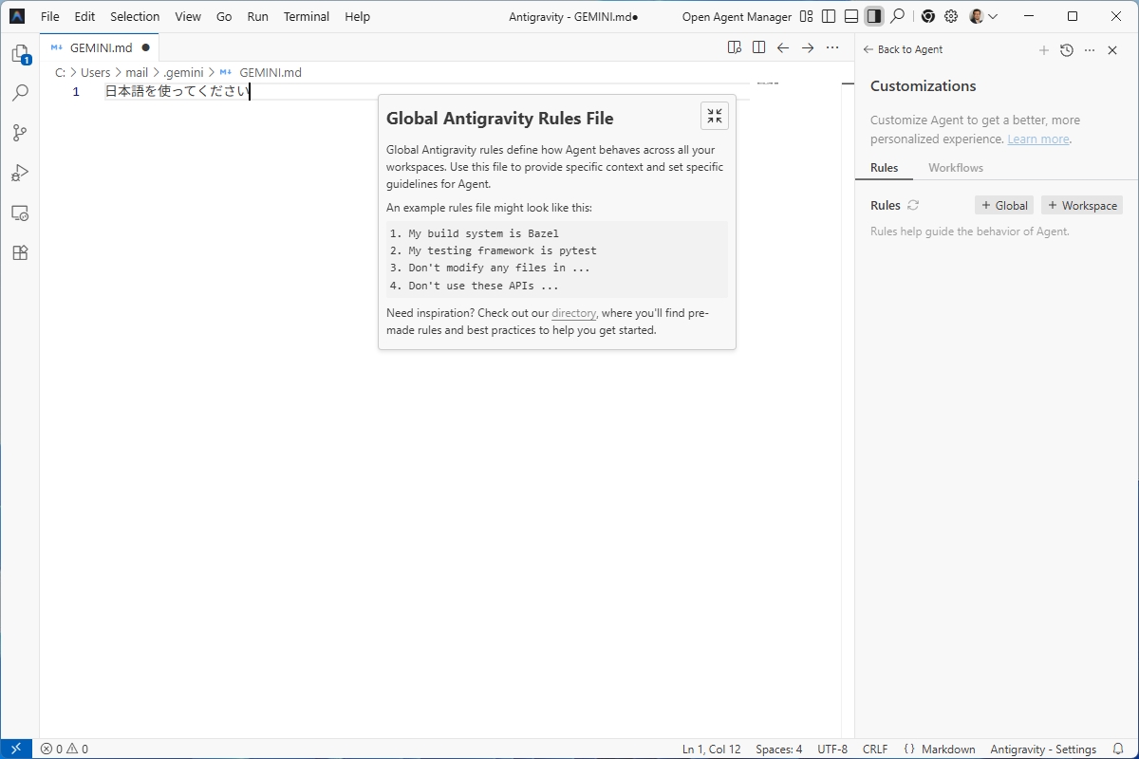Viewport: 1139px width, 759px height.
Task: Click the search magnifier in title bar
Action: point(897,16)
